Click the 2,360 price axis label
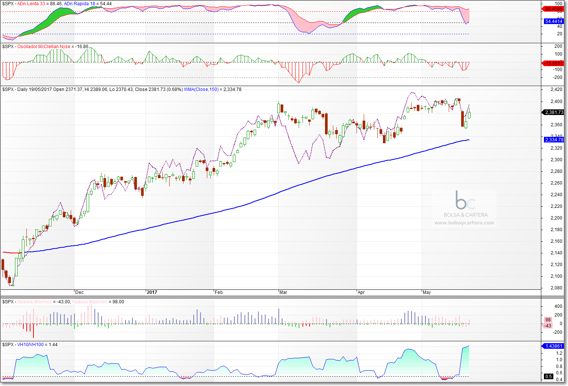Image resolution: width=568 pixels, height=386 pixels. [x=556, y=125]
